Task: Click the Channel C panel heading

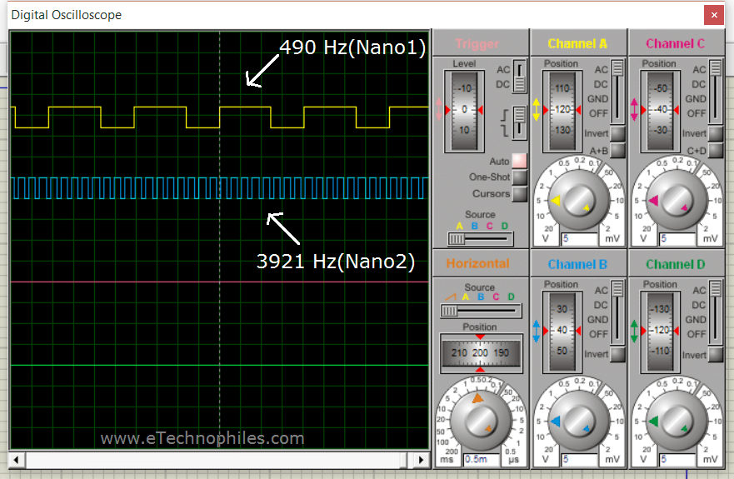Action: click(675, 43)
